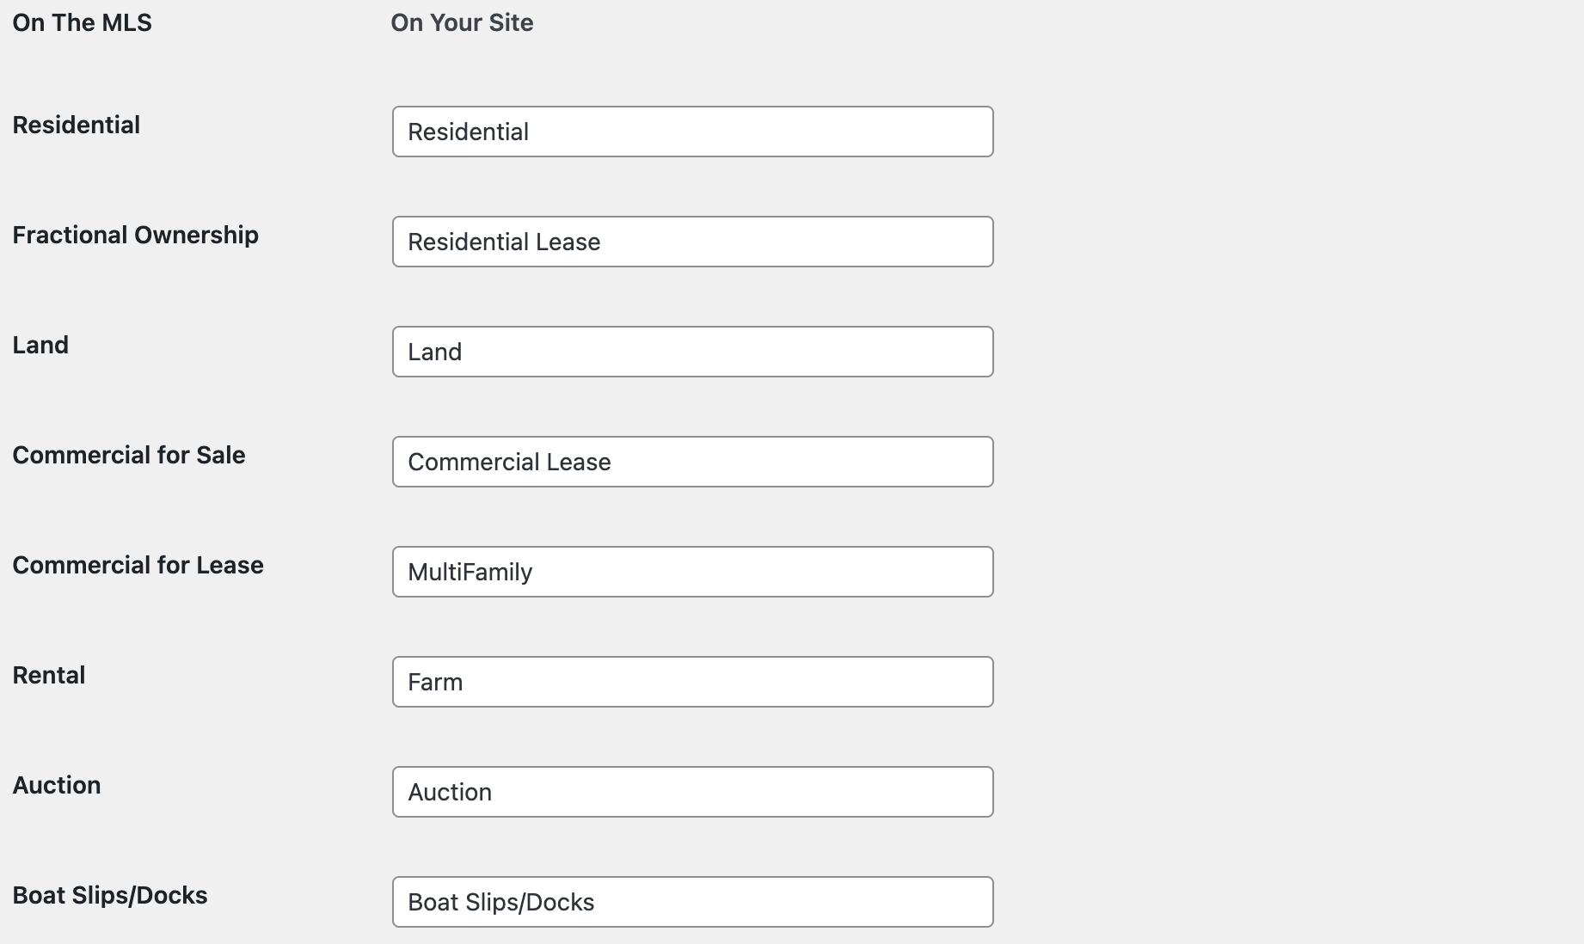Screen dimensions: 1584x944
Task: Click the 'Rental' MLS row label
Action: coord(49,675)
